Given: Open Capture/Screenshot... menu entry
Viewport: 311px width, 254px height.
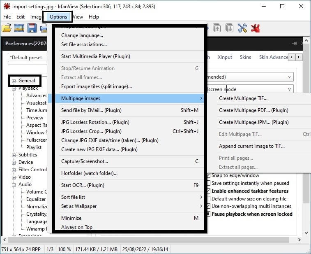Looking at the screenshot, I should tap(129, 161).
